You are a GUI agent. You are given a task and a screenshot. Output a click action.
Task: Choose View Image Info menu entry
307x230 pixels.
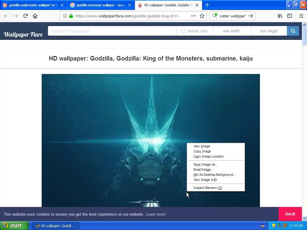point(216,180)
